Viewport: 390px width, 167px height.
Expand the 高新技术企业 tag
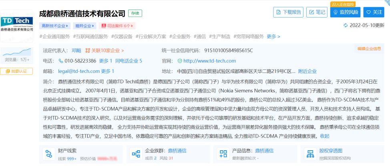pyautogui.click(x=55, y=26)
